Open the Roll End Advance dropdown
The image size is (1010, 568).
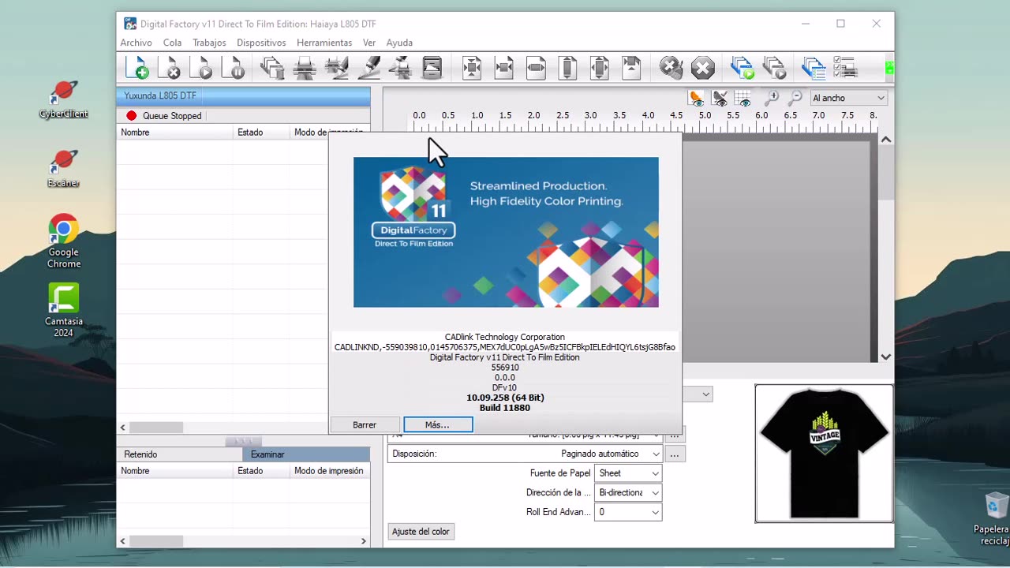click(x=628, y=512)
